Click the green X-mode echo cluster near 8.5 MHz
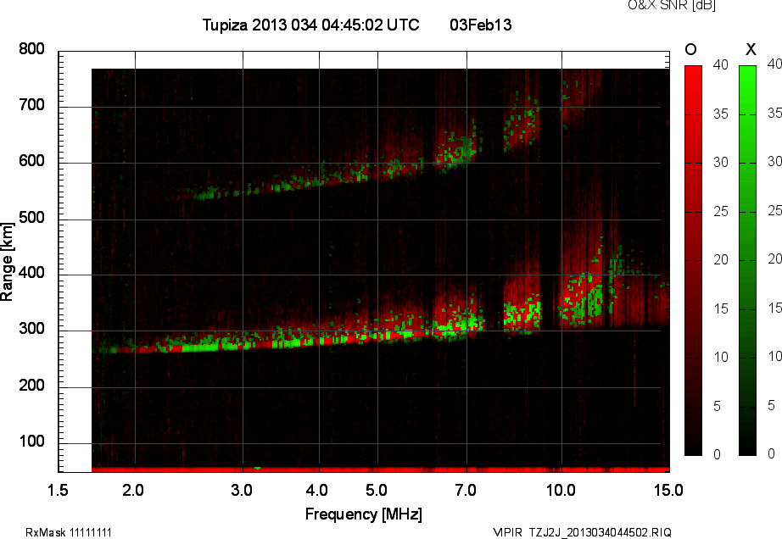The image size is (782, 539). [x=522, y=313]
